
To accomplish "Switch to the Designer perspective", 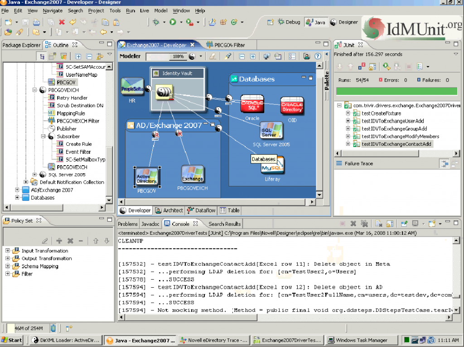I will pyautogui.click(x=344, y=22).
